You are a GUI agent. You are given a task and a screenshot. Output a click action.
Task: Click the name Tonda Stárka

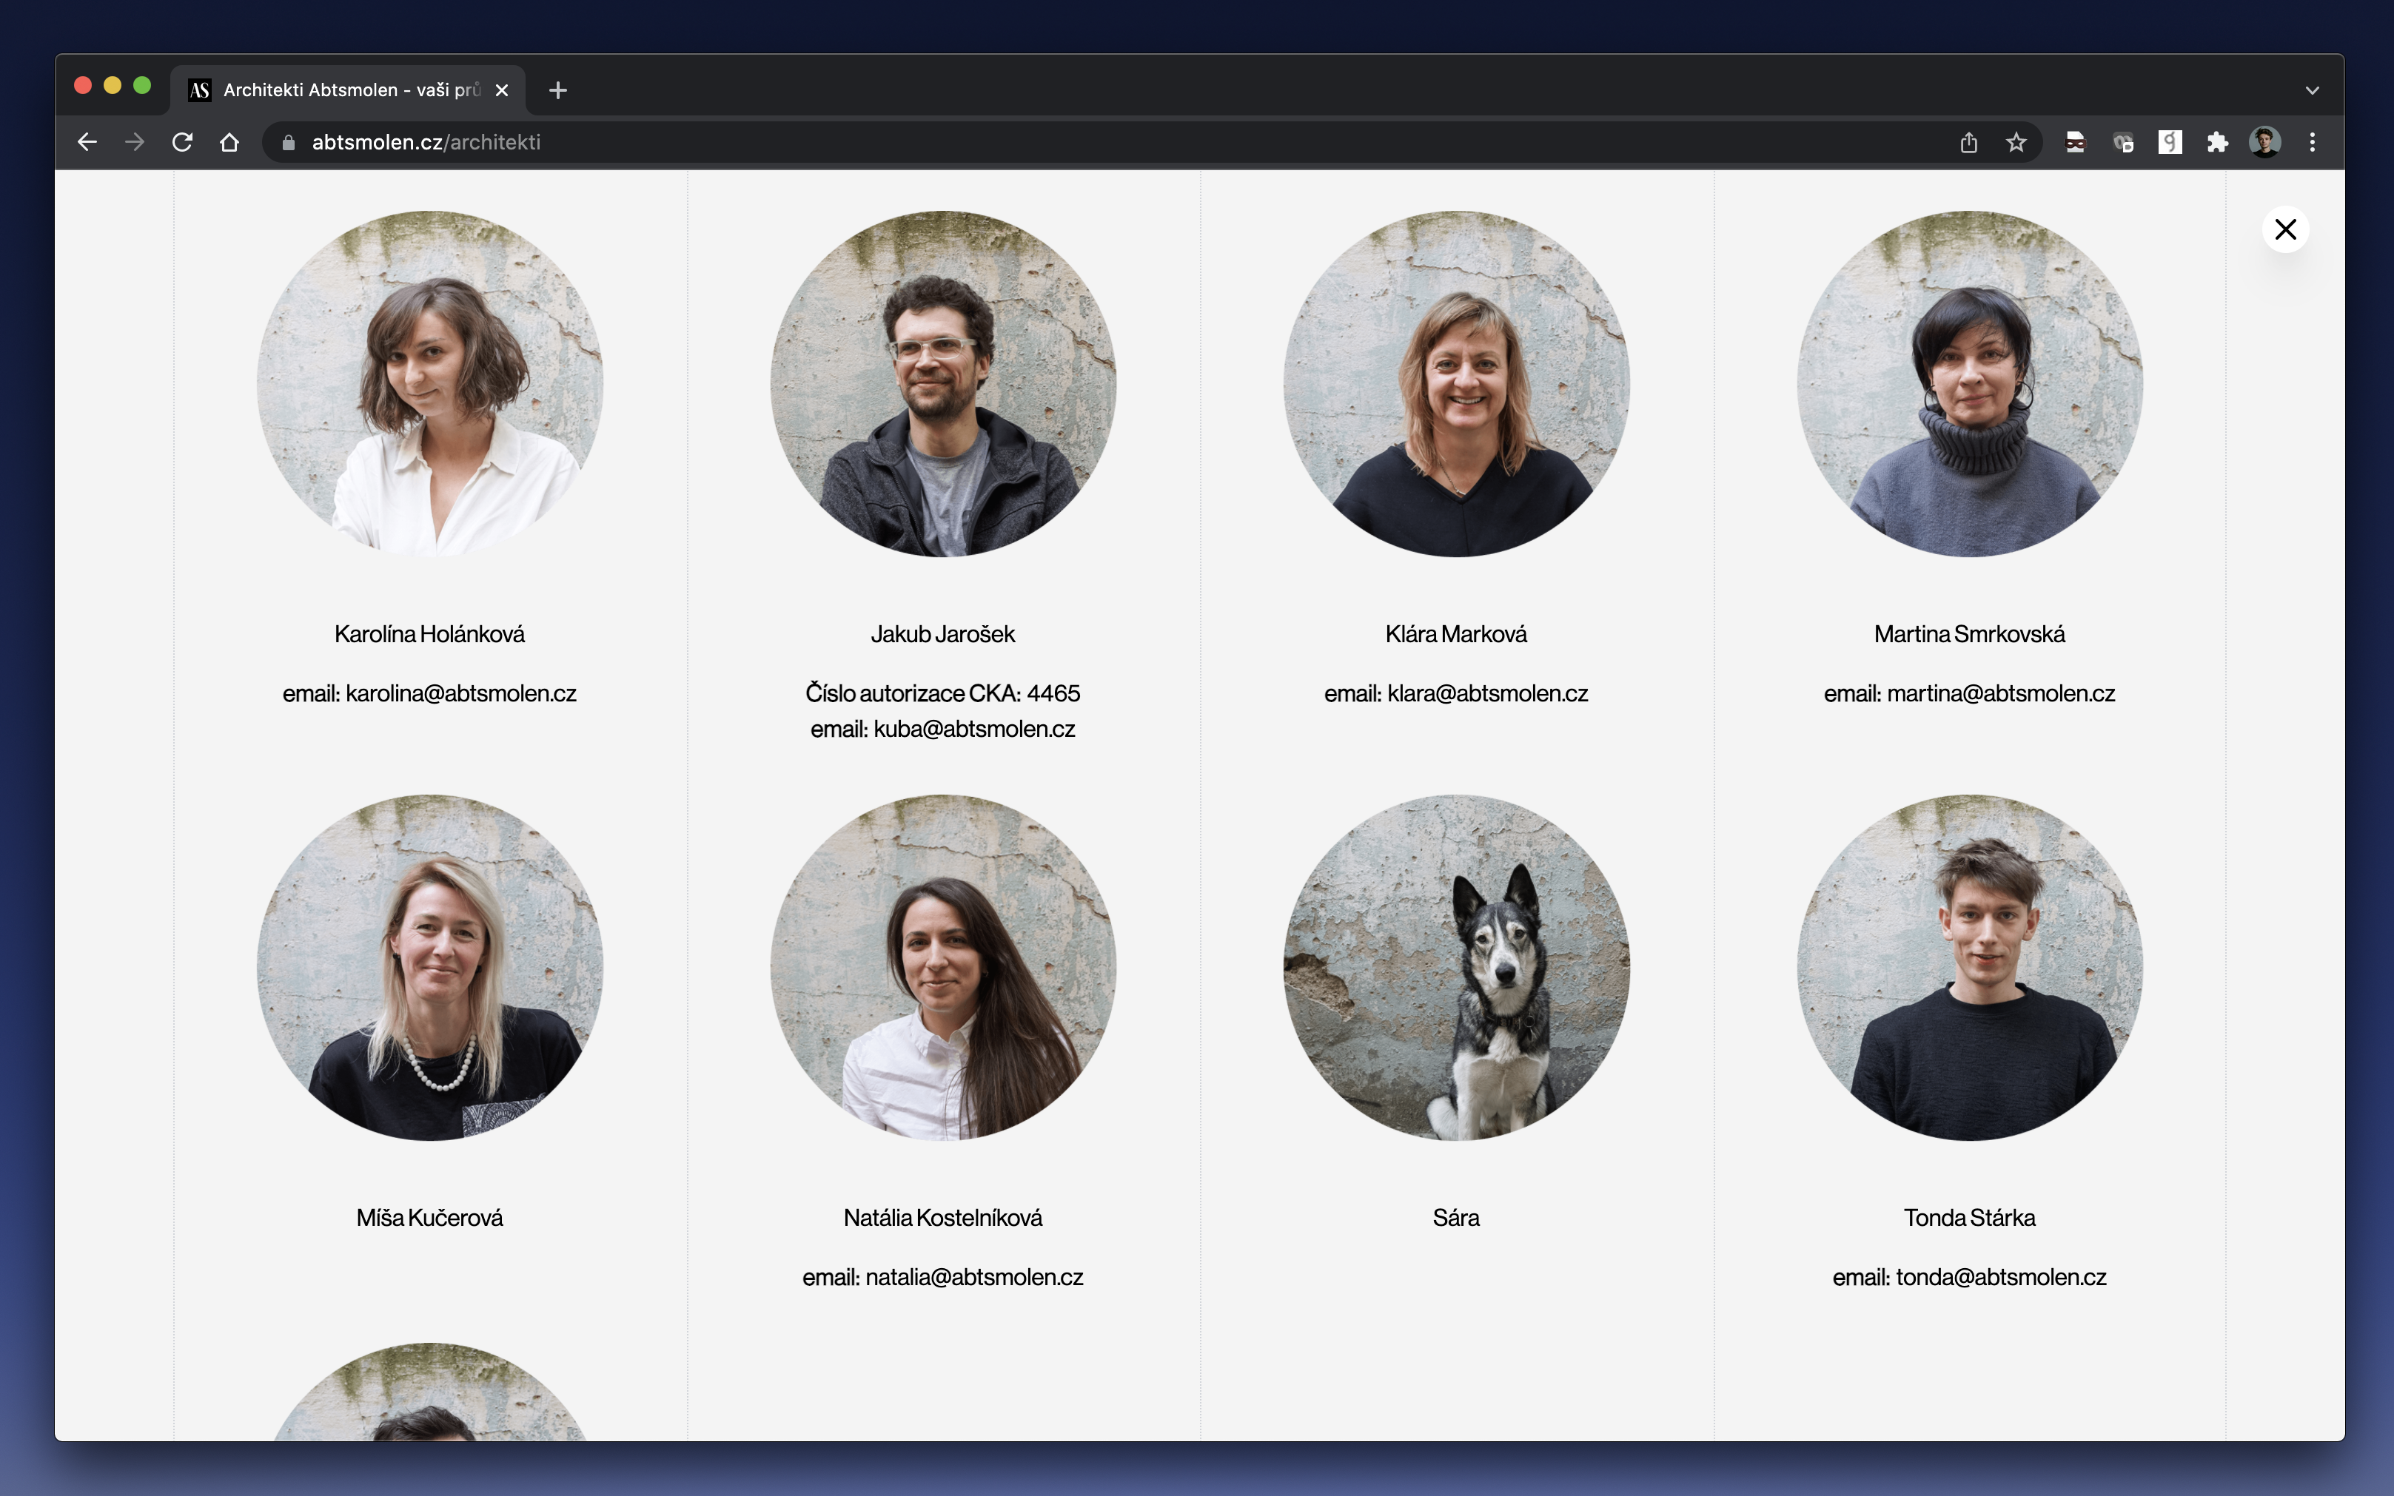(1969, 1218)
